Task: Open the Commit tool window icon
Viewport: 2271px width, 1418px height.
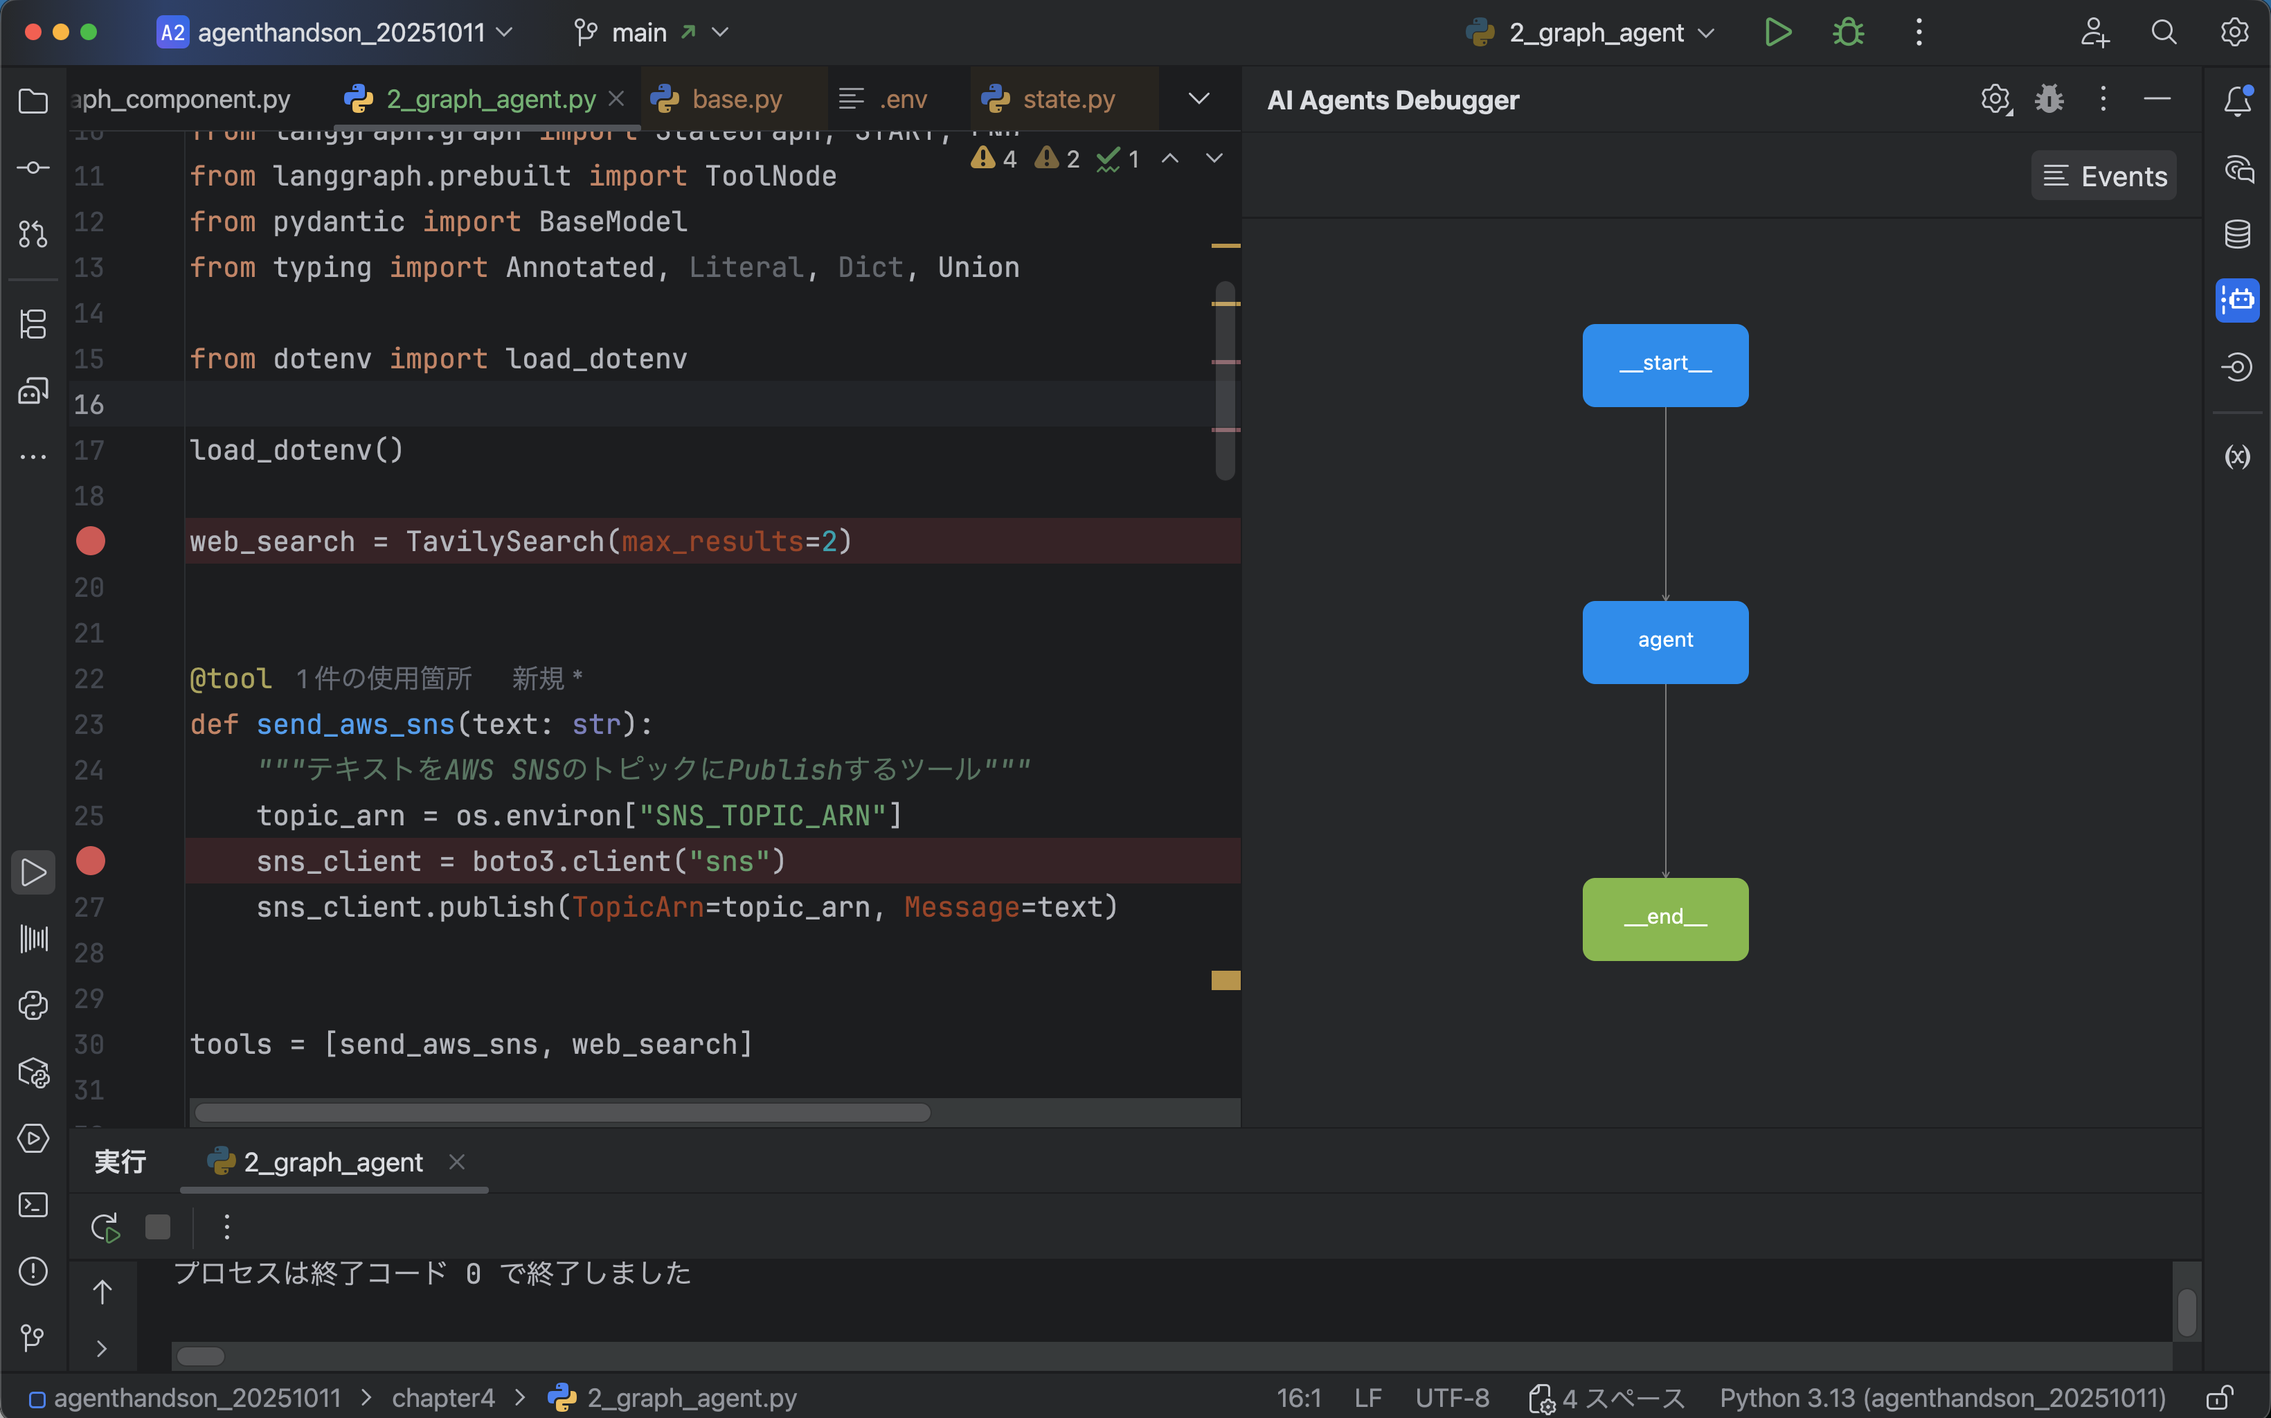Action: tap(34, 168)
